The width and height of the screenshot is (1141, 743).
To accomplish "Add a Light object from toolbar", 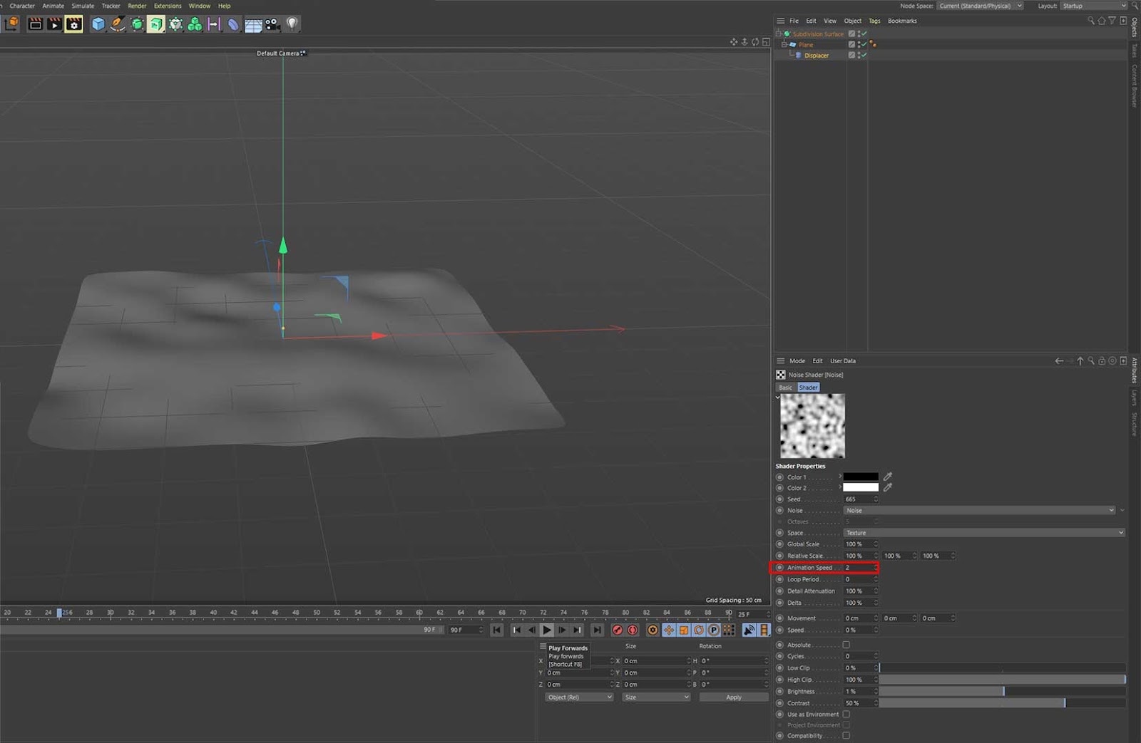I will [292, 24].
